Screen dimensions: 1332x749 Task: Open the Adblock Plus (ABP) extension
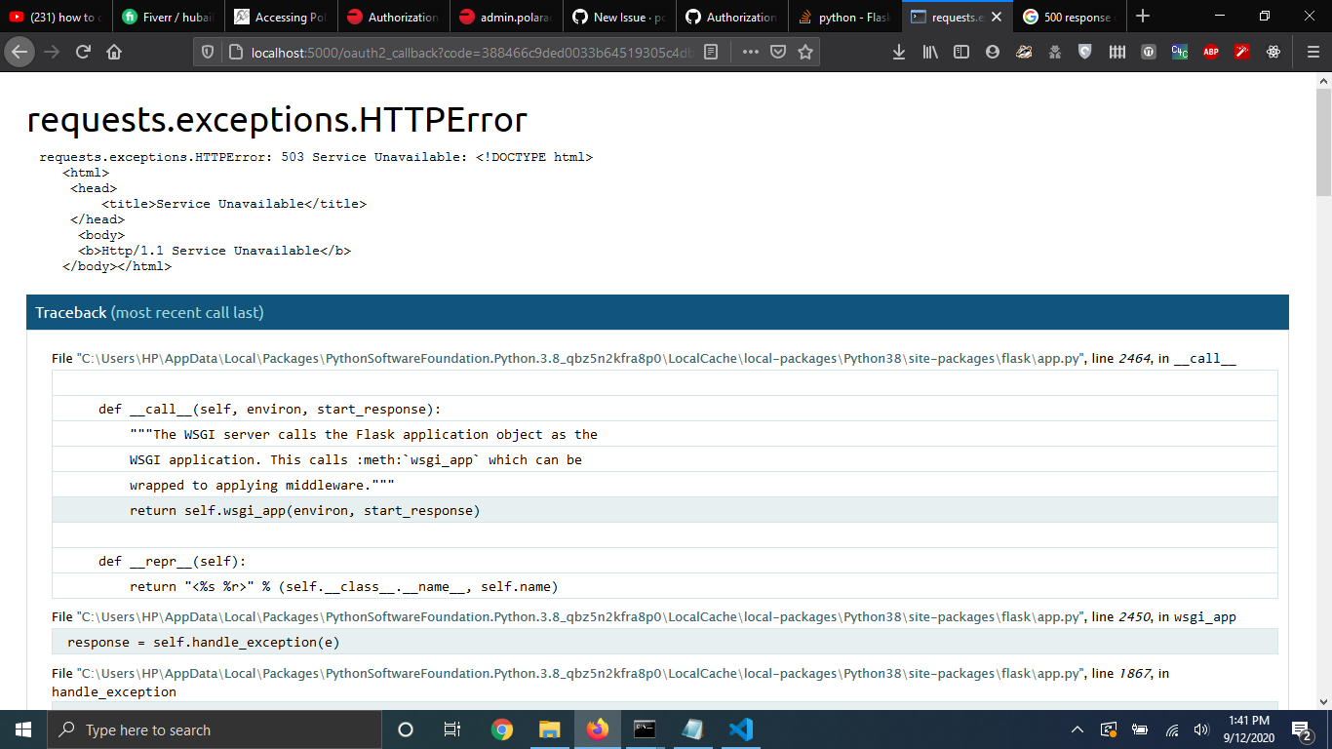pyautogui.click(x=1211, y=53)
